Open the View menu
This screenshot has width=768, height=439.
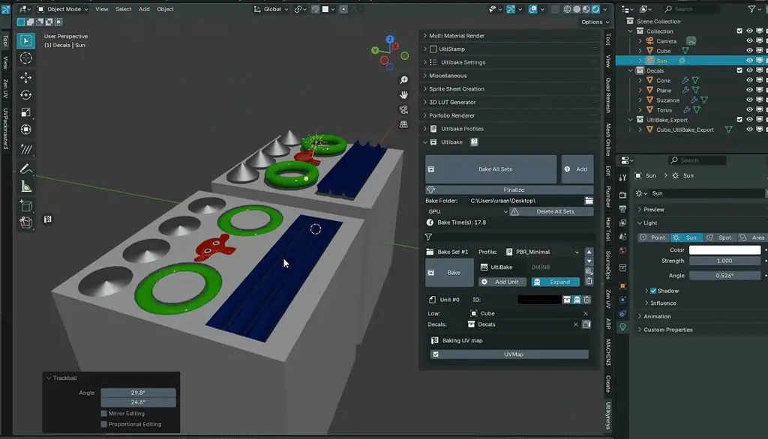click(102, 9)
